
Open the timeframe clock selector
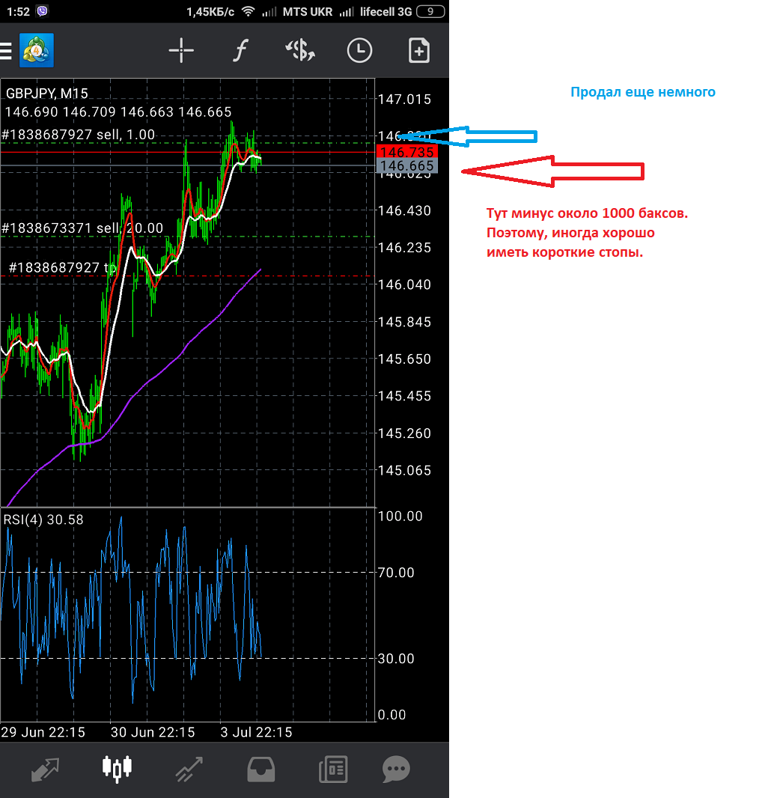(359, 50)
